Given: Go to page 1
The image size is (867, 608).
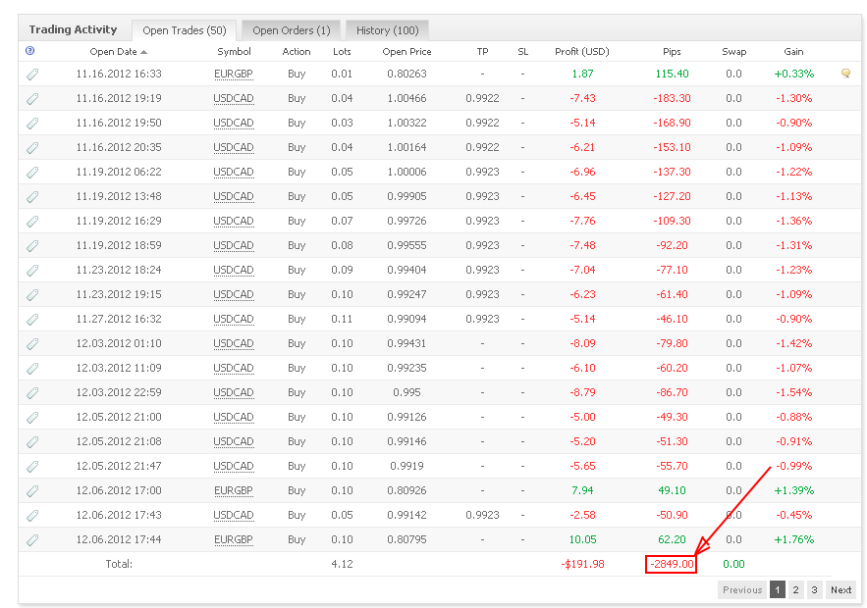Looking at the screenshot, I should pyautogui.click(x=778, y=589).
